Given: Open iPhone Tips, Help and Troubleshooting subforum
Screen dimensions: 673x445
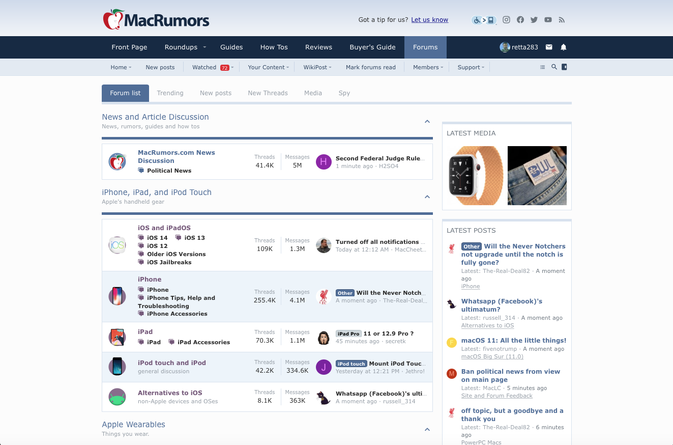Looking at the screenshot, I should 177,302.
